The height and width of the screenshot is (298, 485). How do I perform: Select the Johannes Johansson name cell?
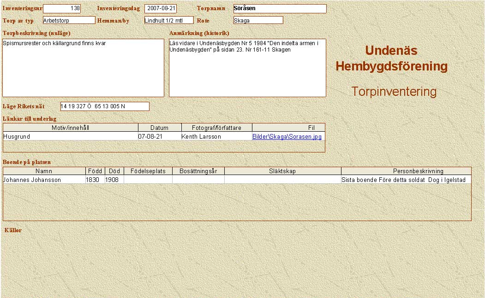tap(44, 180)
